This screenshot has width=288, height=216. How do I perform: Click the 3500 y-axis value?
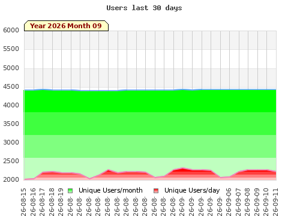(x=11, y=124)
